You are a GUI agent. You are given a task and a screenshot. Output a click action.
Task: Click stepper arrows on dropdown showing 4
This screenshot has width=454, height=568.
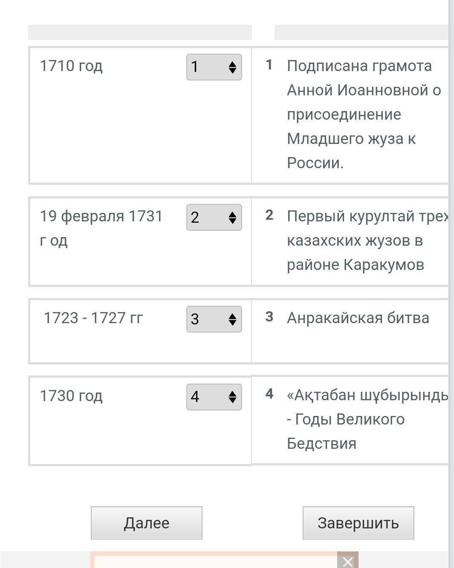coord(232,397)
